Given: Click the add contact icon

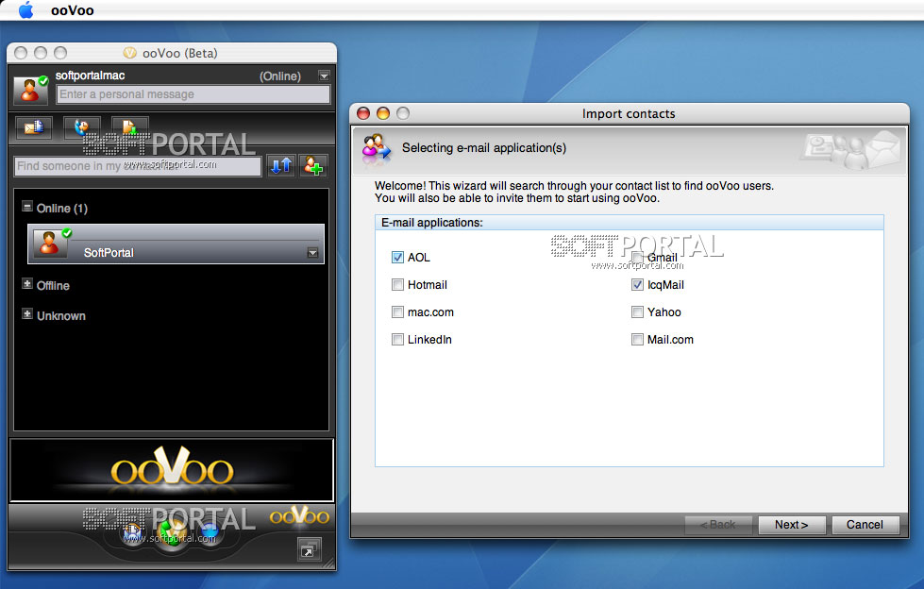Looking at the screenshot, I should pos(313,166).
